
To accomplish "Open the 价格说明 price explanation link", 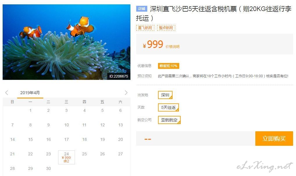I will pyautogui.click(x=172, y=47).
